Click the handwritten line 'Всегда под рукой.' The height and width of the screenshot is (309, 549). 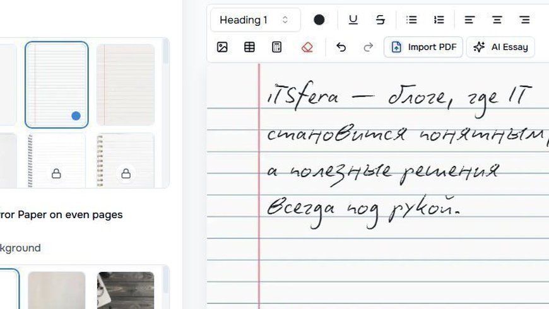363,211
